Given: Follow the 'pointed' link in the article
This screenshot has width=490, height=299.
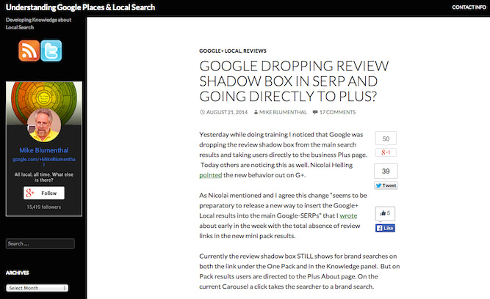Looking at the screenshot, I should point(211,175).
